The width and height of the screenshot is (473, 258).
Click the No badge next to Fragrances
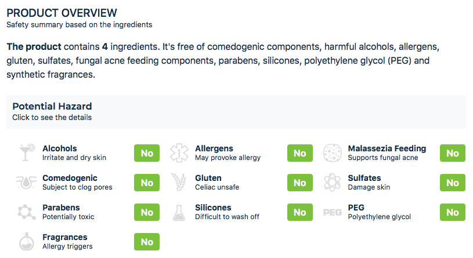coord(147,242)
